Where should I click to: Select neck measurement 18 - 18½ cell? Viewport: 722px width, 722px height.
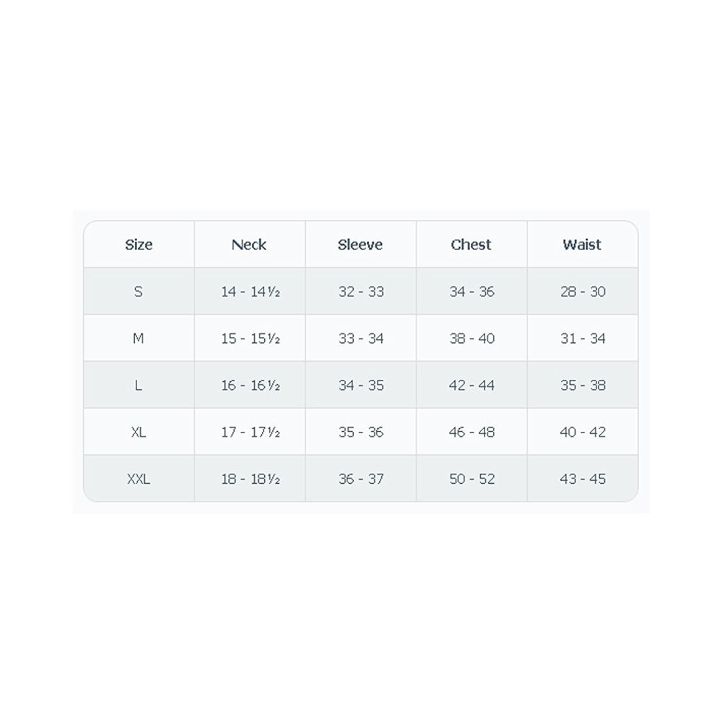250,479
